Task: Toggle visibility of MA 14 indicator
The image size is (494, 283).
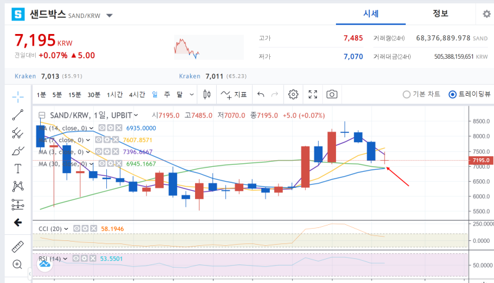Action: [x=102, y=128]
